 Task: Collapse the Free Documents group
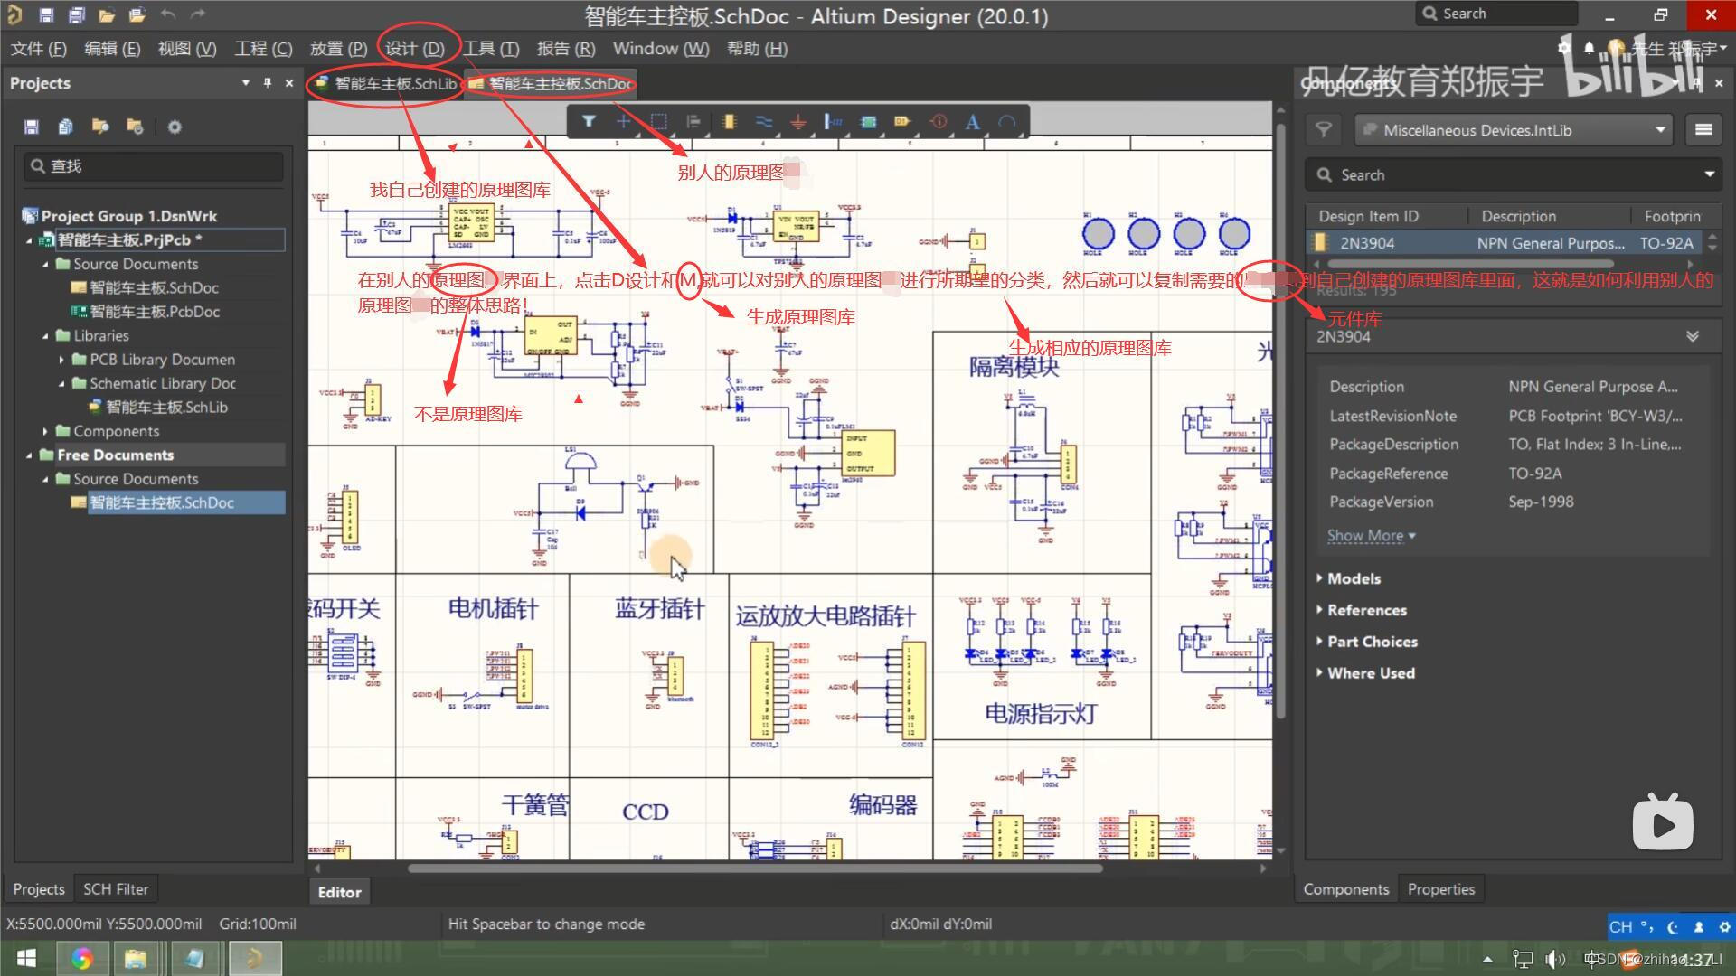click(x=29, y=455)
